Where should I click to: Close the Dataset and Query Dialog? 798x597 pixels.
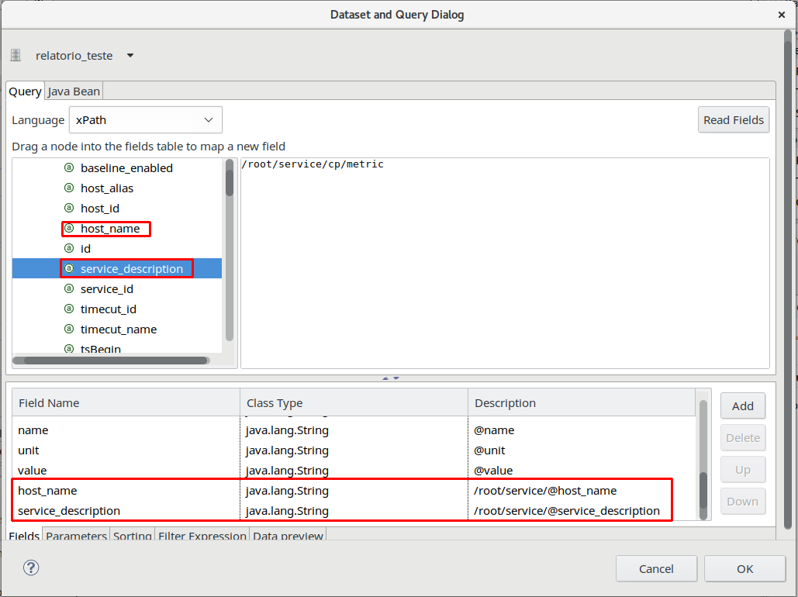point(782,15)
